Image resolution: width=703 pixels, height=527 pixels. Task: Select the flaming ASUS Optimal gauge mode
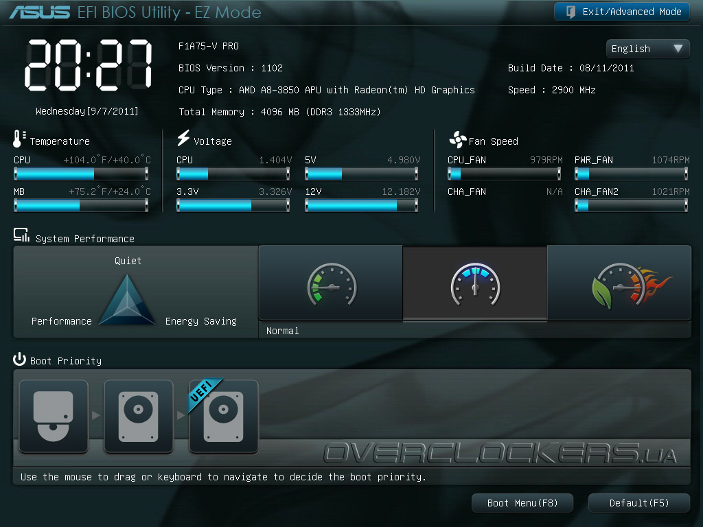tap(619, 283)
